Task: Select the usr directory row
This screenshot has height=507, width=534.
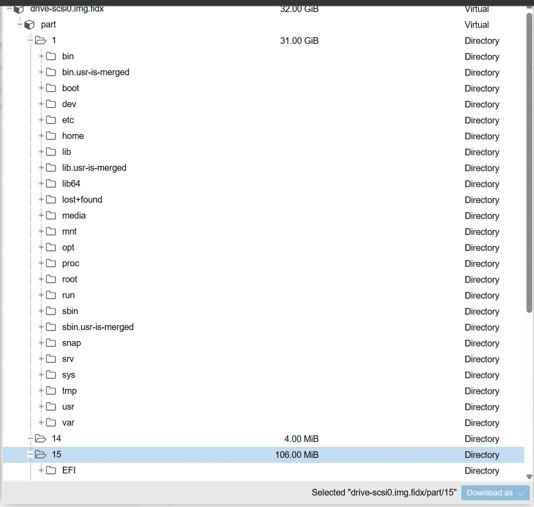Action: point(263,407)
